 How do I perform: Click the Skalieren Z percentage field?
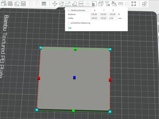pyautogui.click(x=113, y=14)
